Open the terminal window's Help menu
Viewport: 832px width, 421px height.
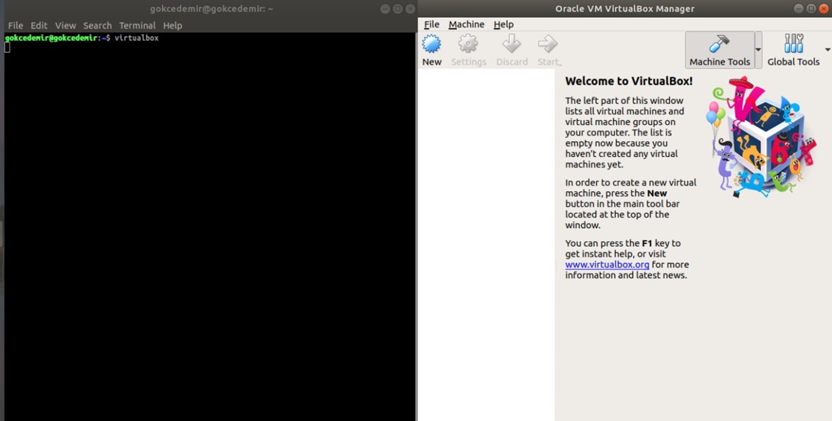coord(173,25)
